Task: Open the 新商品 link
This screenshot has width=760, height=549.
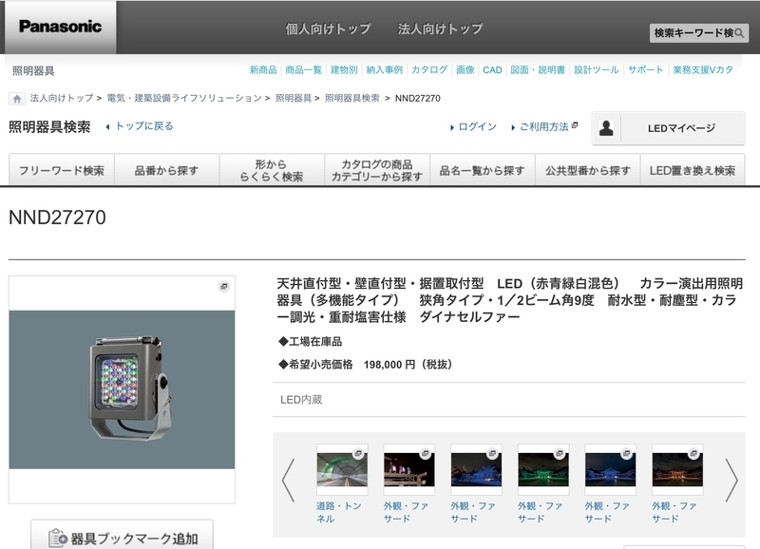Action: [x=263, y=69]
